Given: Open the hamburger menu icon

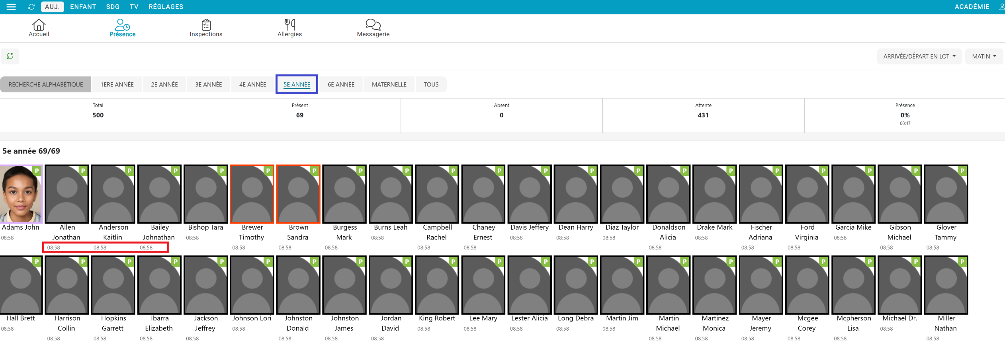Looking at the screenshot, I should [x=11, y=7].
